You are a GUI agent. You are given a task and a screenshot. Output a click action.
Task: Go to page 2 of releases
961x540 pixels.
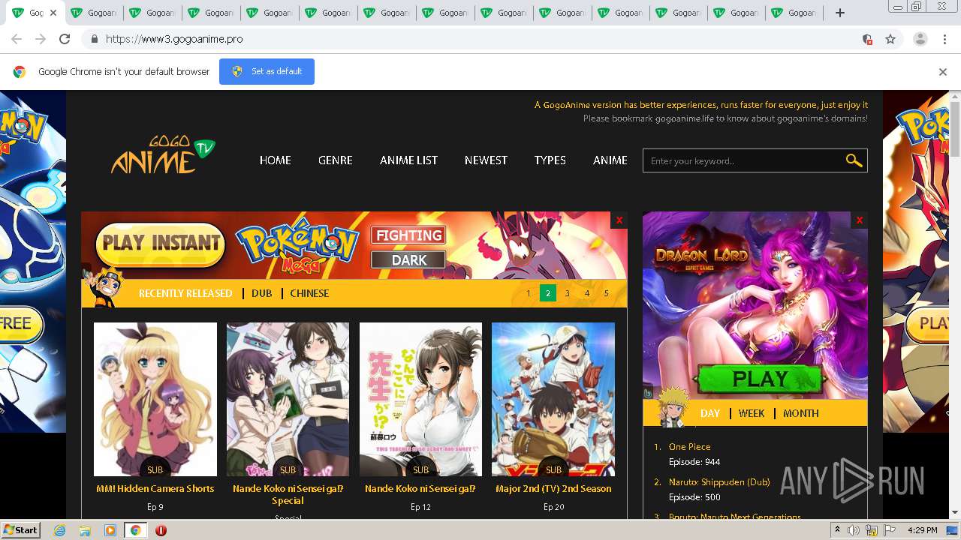tap(548, 293)
